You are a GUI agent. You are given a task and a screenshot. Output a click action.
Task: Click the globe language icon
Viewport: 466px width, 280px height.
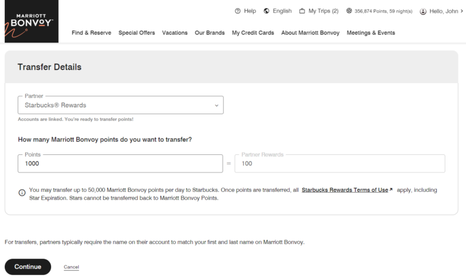point(266,11)
